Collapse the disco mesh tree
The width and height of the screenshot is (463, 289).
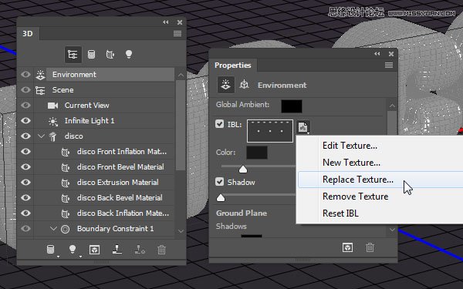[x=41, y=136]
